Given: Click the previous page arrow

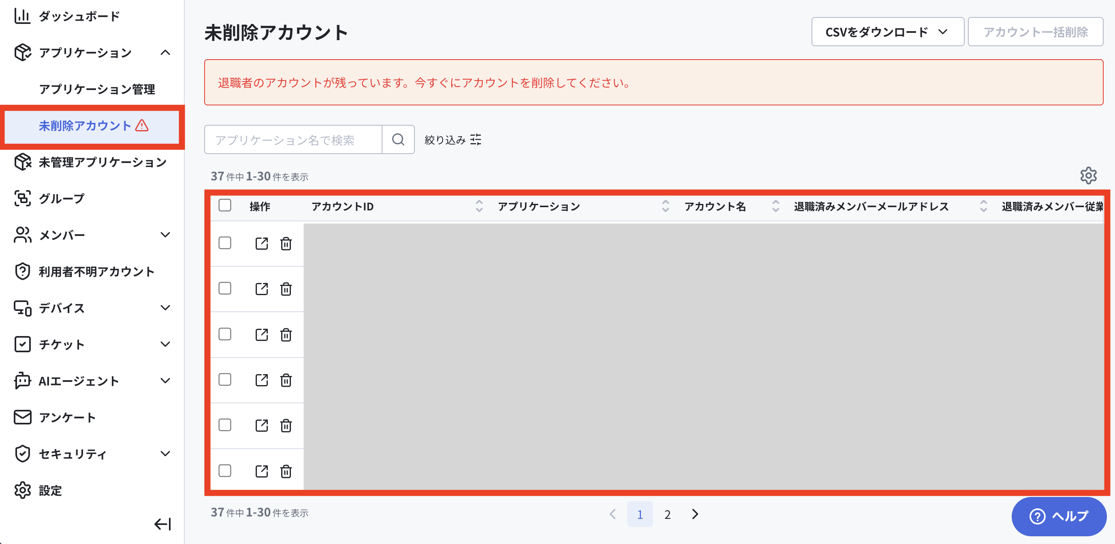Looking at the screenshot, I should pos(613,514).
